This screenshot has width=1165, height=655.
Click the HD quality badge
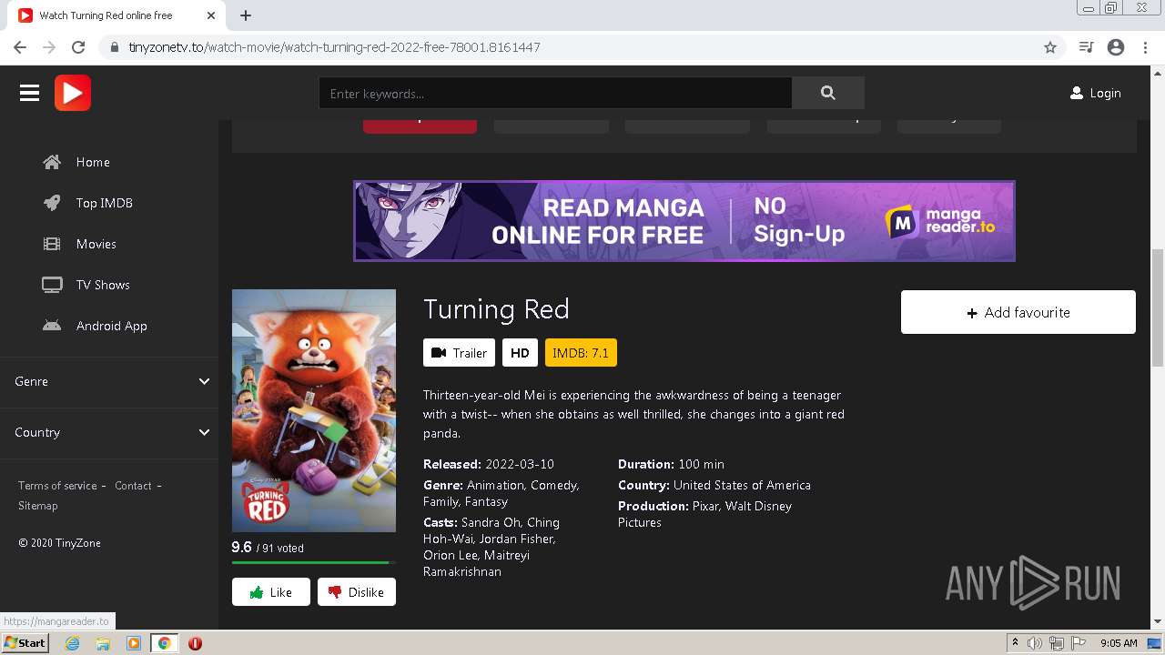pos(520,353)
